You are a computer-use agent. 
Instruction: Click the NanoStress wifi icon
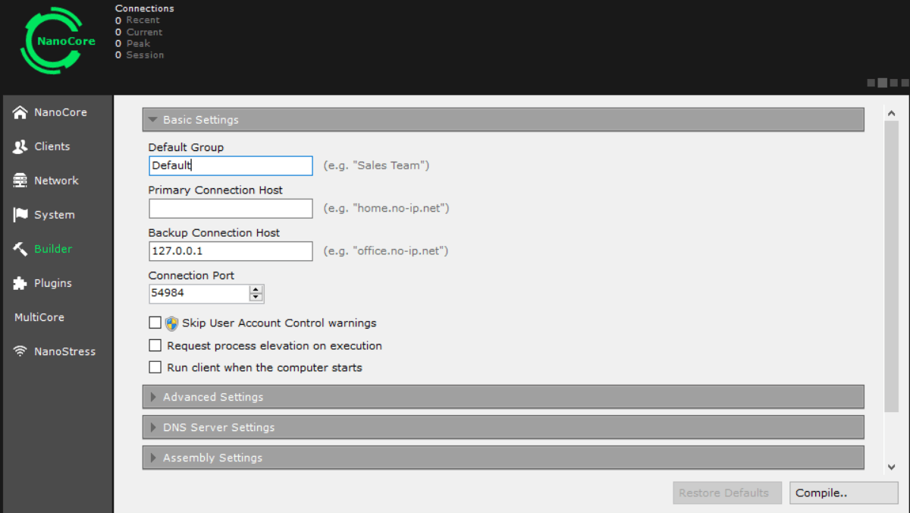point(20,351)
